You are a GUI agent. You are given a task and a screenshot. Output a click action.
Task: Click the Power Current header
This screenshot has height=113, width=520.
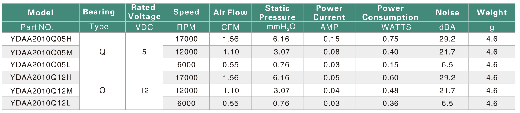329,13
